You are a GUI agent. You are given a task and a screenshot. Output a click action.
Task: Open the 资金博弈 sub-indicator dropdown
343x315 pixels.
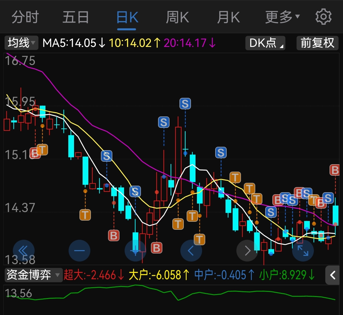click(33, 275)
